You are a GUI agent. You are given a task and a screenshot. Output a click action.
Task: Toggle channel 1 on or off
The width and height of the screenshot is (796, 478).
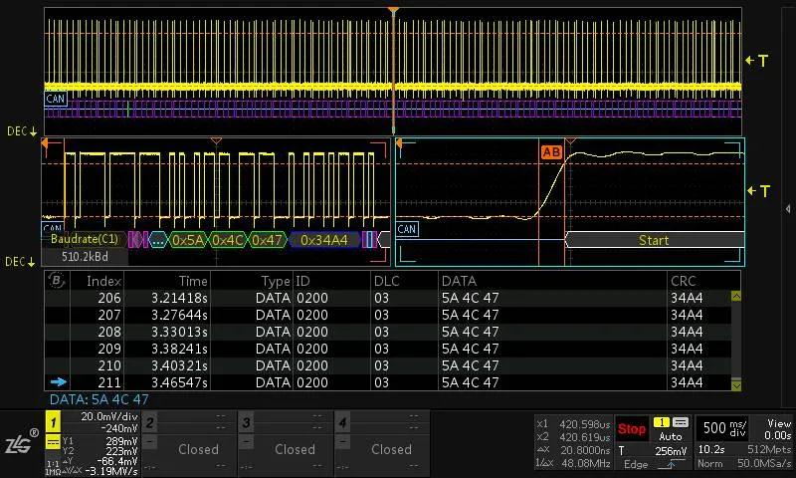[x=54, y=423]
